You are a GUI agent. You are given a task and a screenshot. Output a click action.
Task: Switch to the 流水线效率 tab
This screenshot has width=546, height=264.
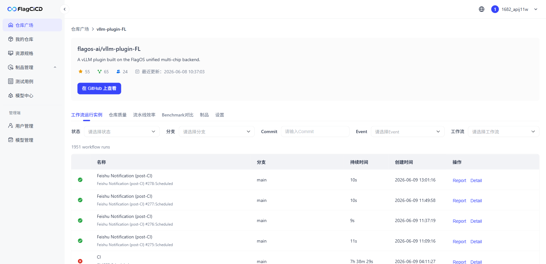point(144,115)
